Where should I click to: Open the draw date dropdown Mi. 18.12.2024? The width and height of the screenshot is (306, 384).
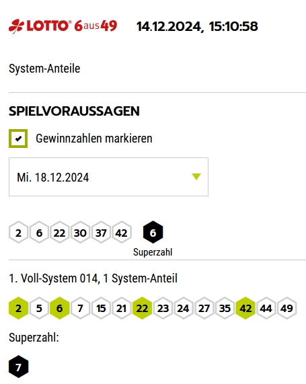pos(108,177)
